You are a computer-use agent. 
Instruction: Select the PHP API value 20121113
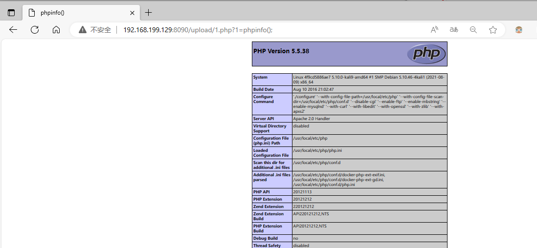coord(302,192)
